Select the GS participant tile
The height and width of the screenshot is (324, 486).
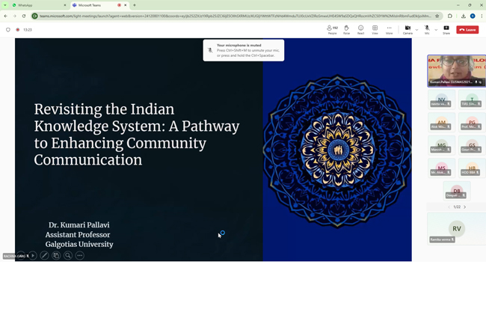tap(472, 145)
